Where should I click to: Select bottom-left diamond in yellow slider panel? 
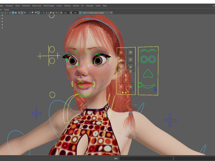click(x=121, y=87)
